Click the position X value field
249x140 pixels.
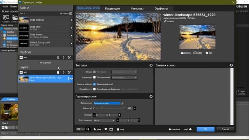pyautogui.click(x=101, y=115)
